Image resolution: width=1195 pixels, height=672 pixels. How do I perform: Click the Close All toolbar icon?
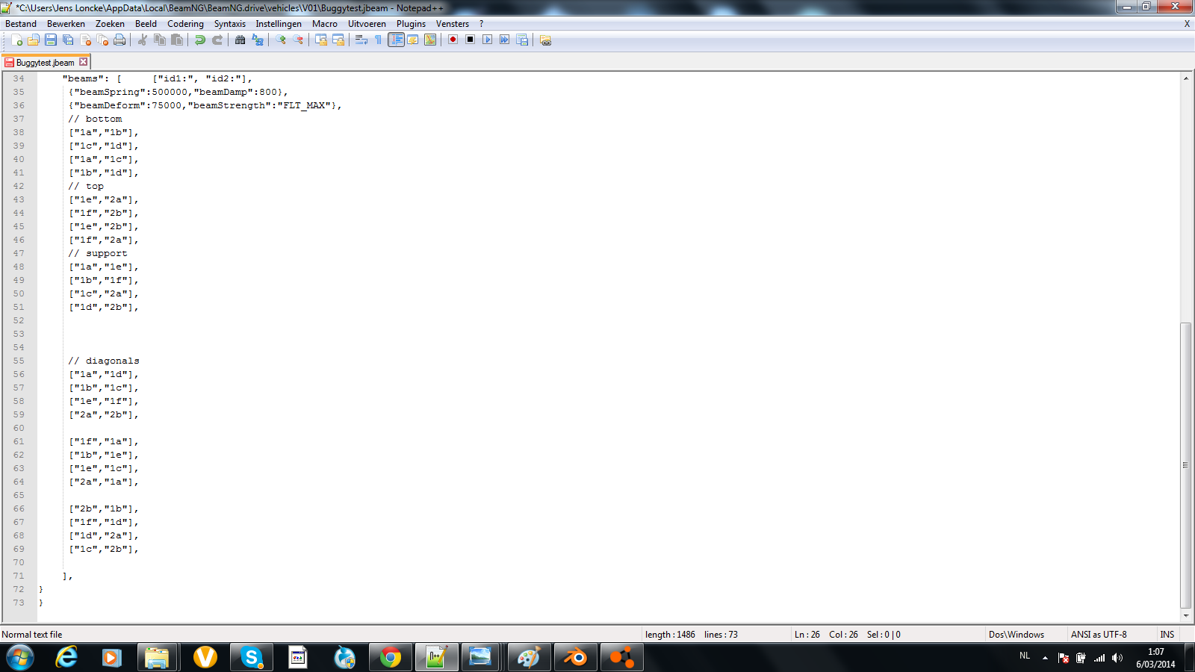point(102,40)
